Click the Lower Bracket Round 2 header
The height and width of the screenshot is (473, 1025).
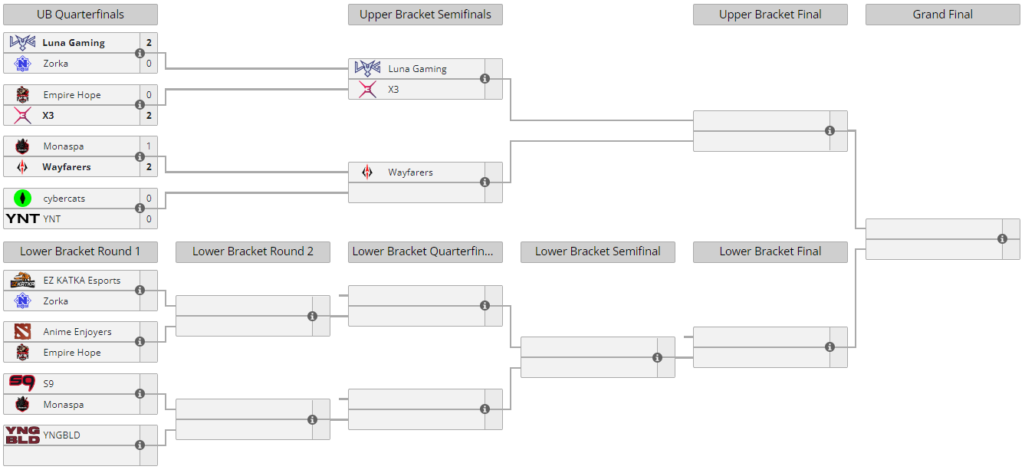[252, 251]
